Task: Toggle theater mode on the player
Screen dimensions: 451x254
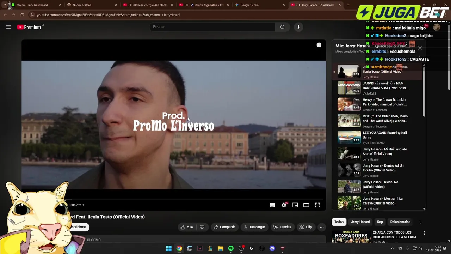Action: pos(306,205)
